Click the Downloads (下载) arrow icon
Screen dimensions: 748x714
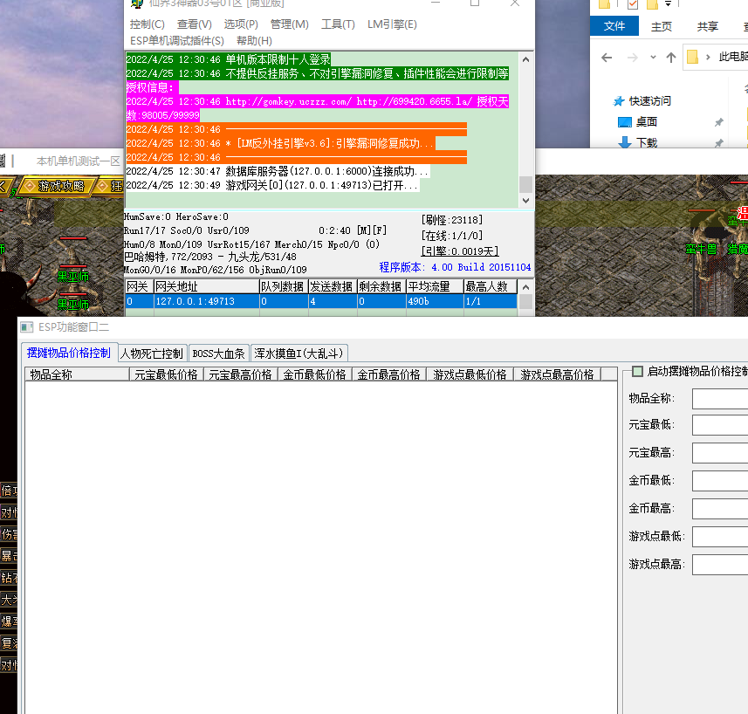tap(624, 143)
